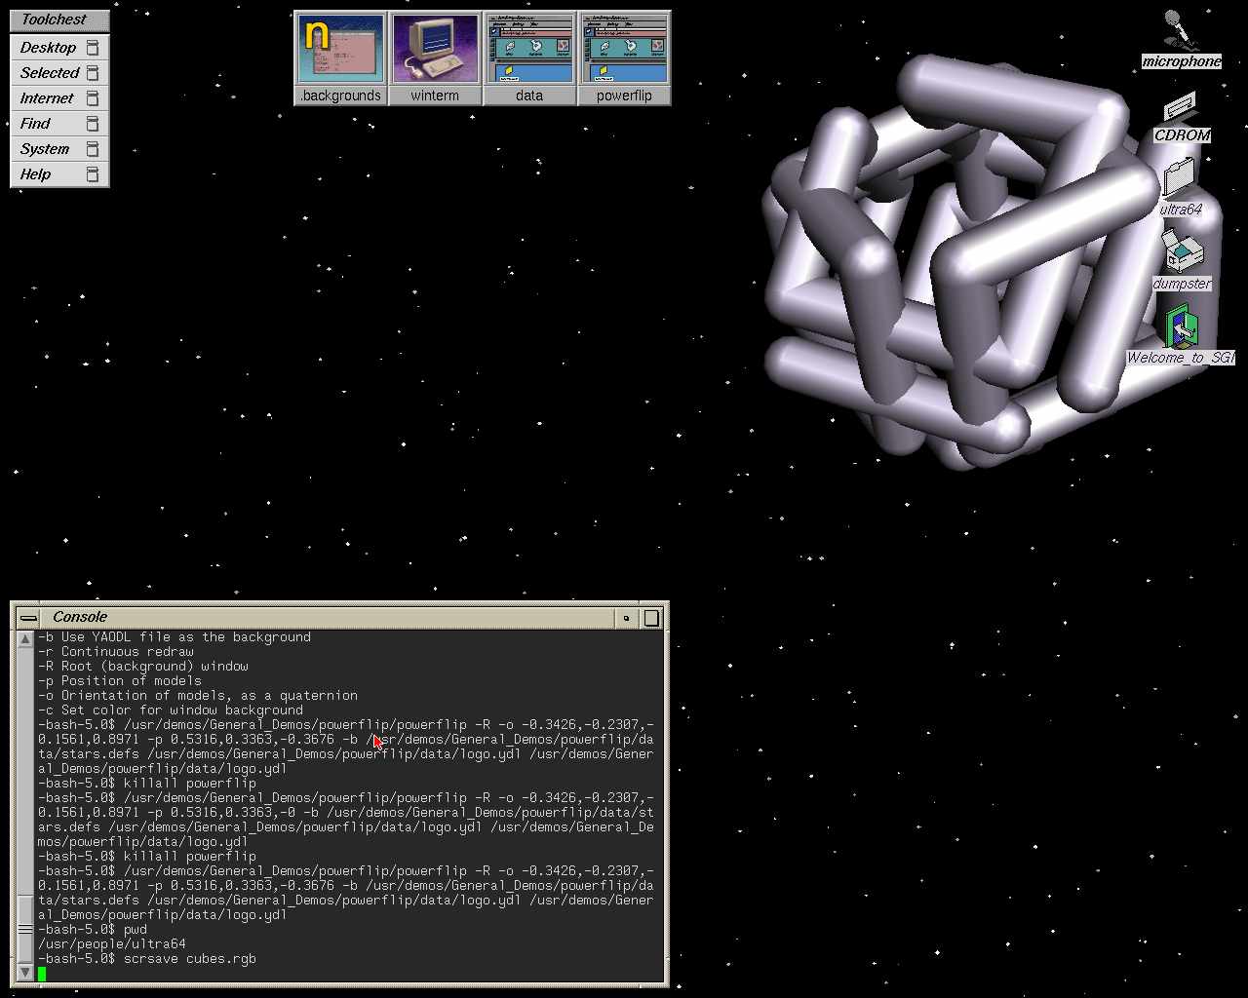Click the pin icon beside Selected
This screenshot has height=998, width=1248.
tap(93, 72)
